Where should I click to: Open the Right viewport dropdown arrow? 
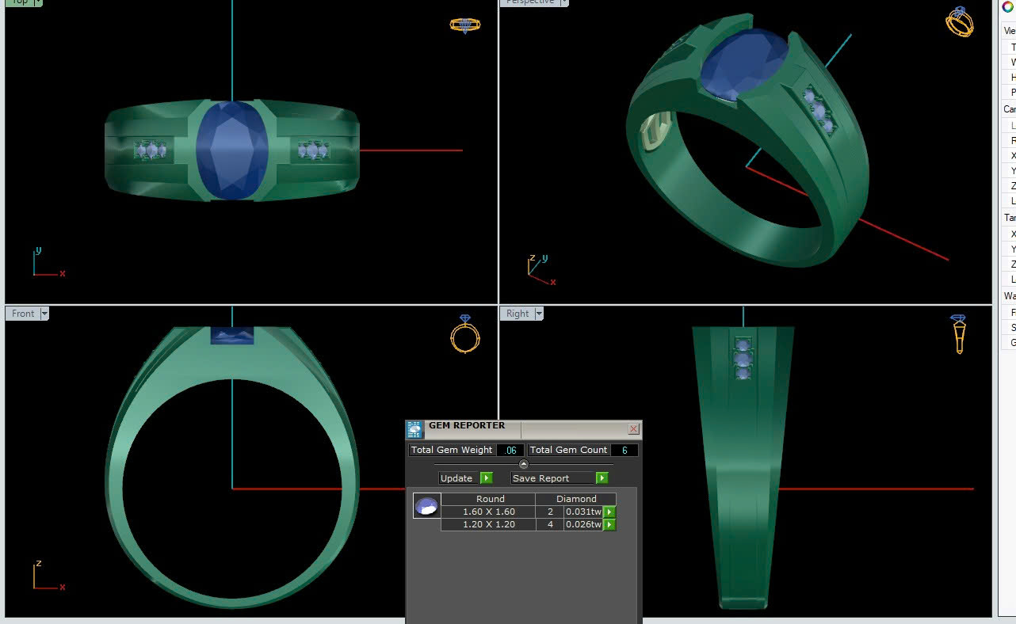pyautogui.click(x=539, y=314)
